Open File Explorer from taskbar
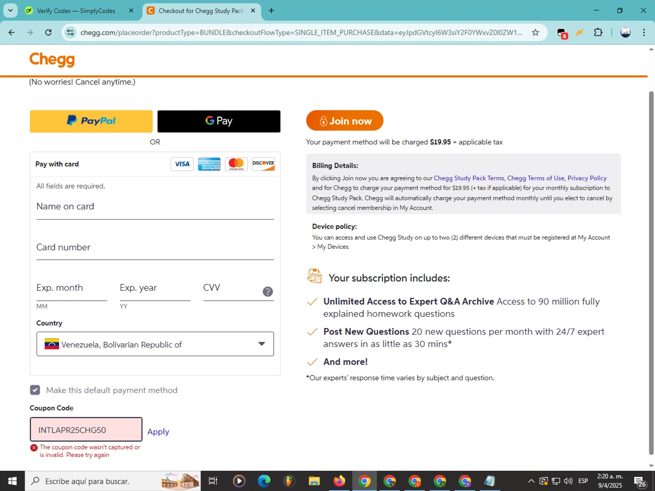This screenshot has height=491, width=655. [x=314, y=481]
